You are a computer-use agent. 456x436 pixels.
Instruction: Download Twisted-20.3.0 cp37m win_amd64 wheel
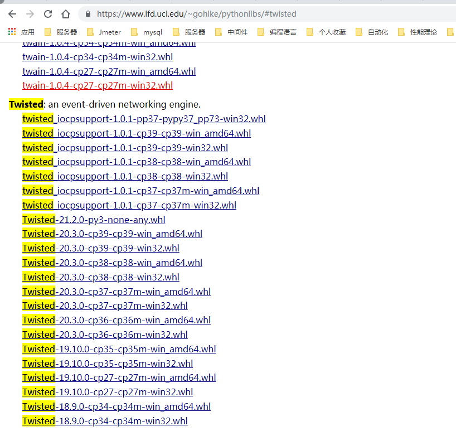[x=117, y=292]
